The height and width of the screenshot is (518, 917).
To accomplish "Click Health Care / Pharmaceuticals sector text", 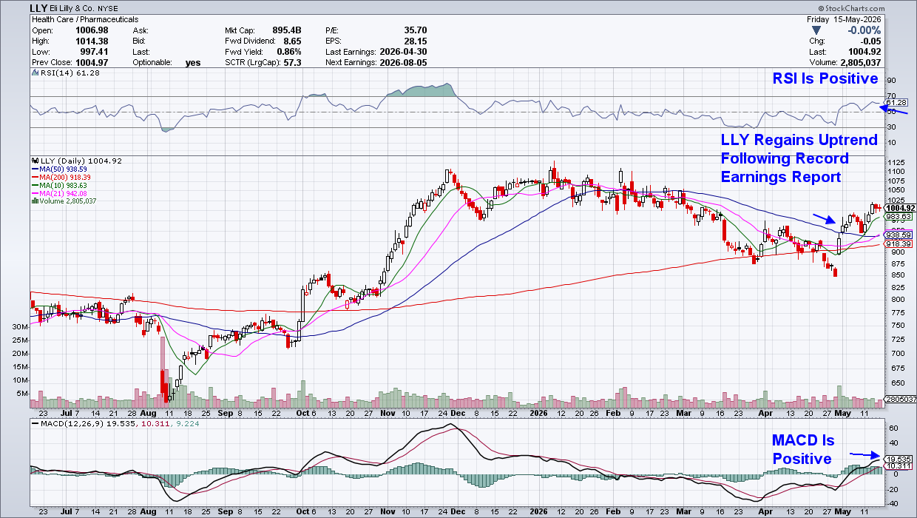I will pos(85,19).
